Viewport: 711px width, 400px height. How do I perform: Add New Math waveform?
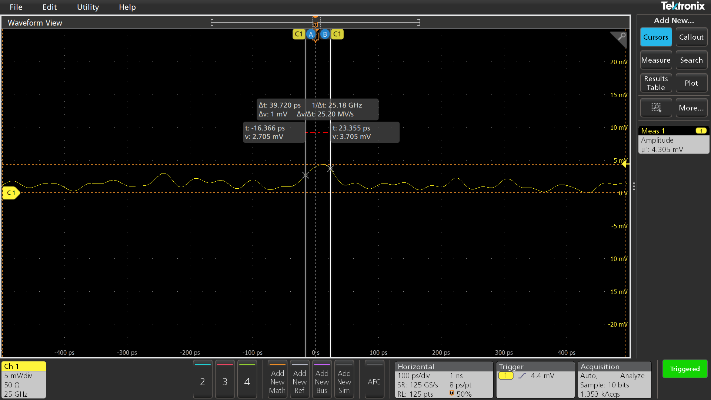277,380
